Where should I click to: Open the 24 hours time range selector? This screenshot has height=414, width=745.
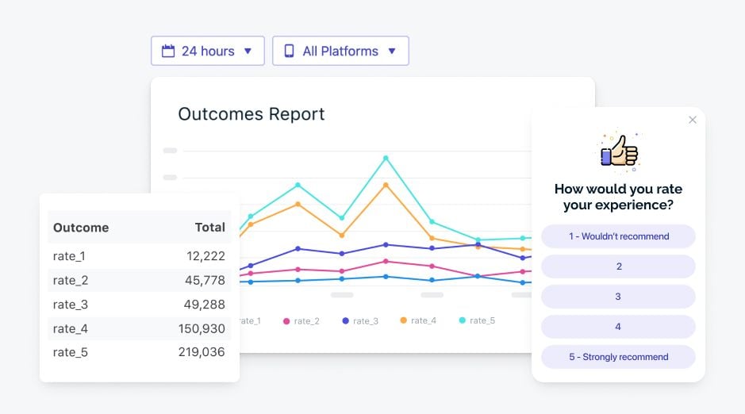(x=208, y=51)
